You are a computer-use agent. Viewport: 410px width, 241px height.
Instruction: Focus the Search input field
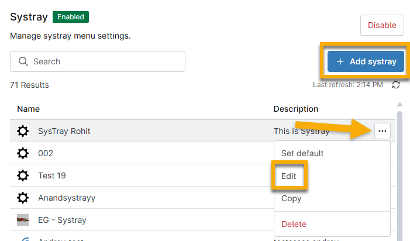[105, 61]
